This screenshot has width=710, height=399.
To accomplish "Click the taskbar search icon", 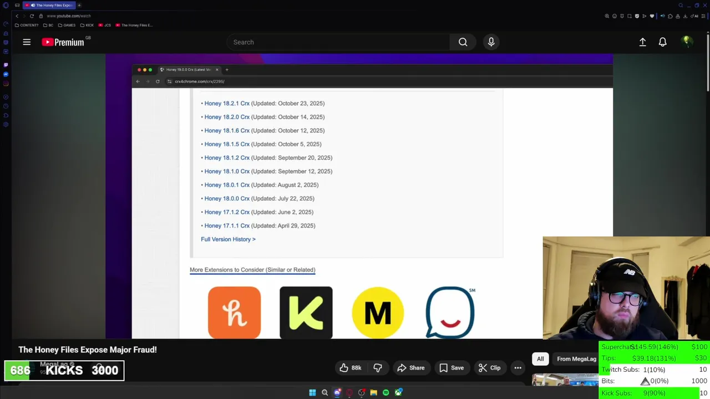I will [324, 392].
